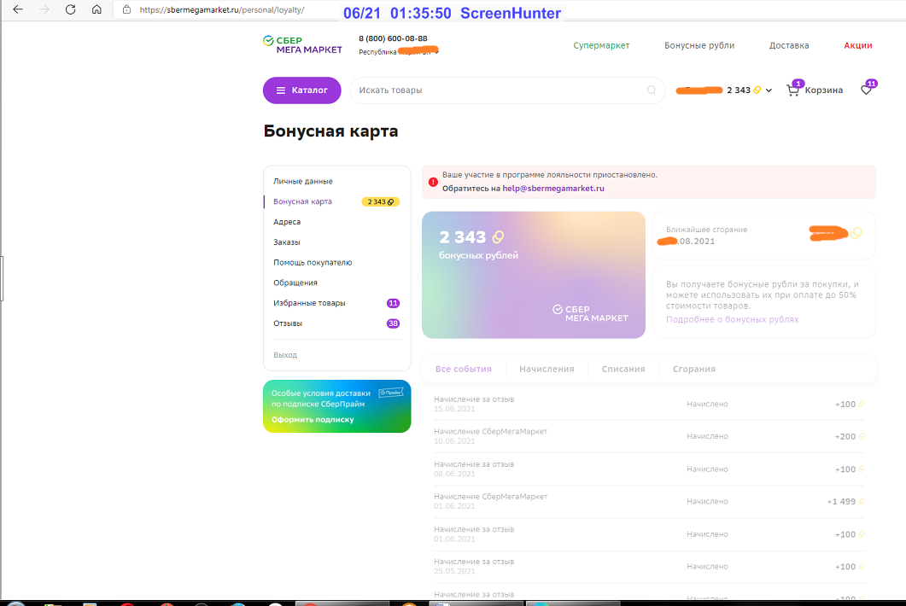
Task: Click the coin icon next to 2 343 on card
Action: click(x=498, y=237)
